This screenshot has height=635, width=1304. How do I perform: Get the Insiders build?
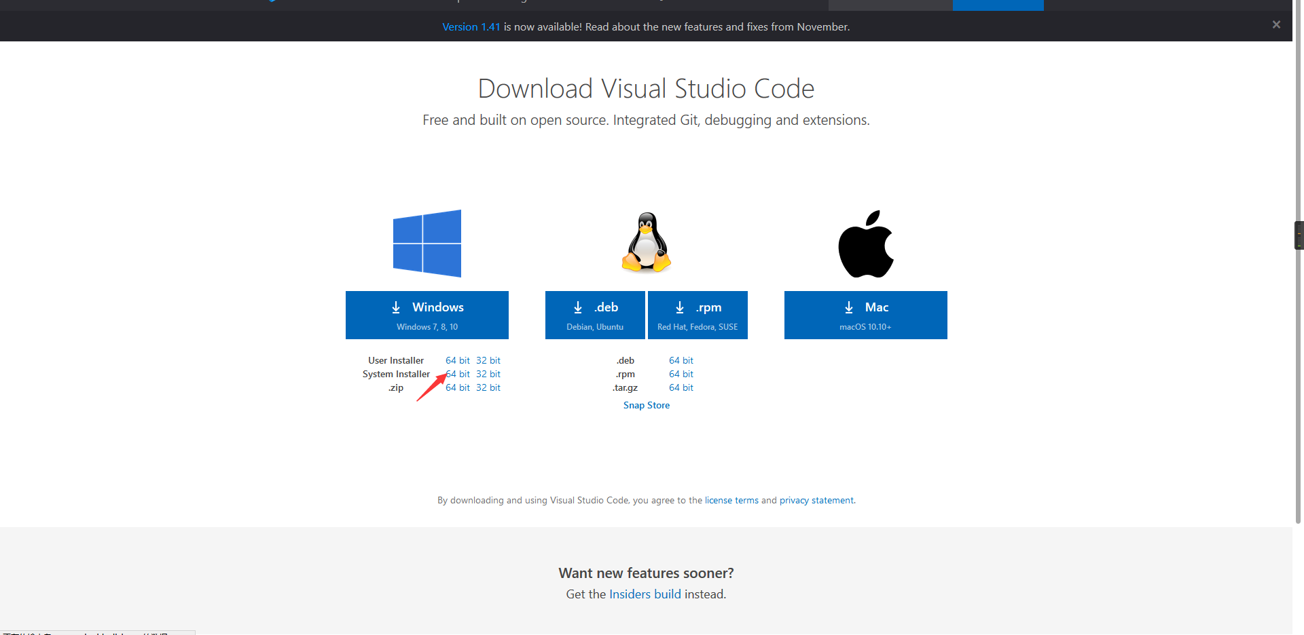[x=645, y=594]
